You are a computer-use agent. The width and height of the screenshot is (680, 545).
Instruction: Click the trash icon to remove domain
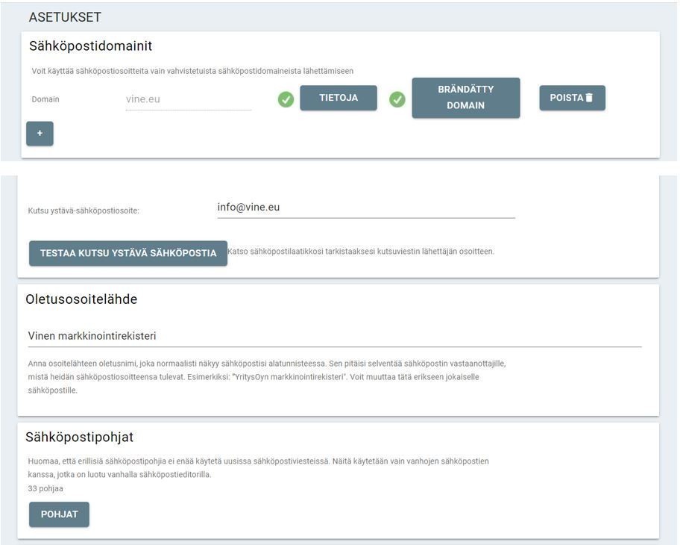pos(589,98)
